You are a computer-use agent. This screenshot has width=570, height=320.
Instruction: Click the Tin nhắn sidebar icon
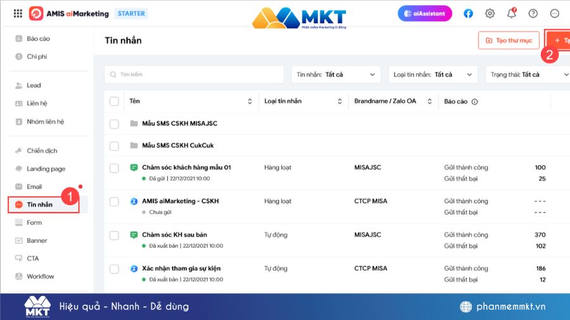[x=18, y=205]
